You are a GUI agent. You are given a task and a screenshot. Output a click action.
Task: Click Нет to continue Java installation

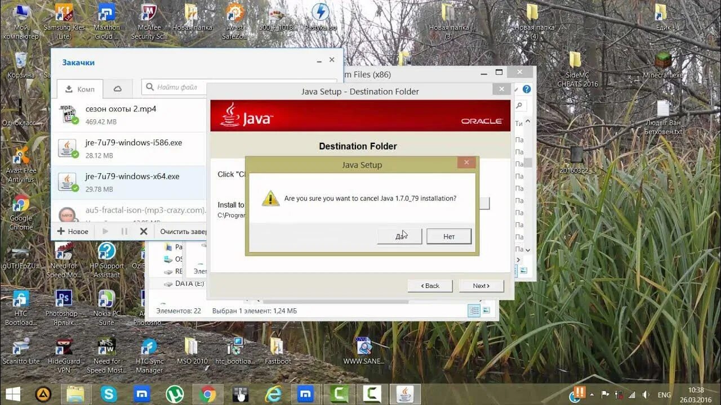tap(449, 236)
